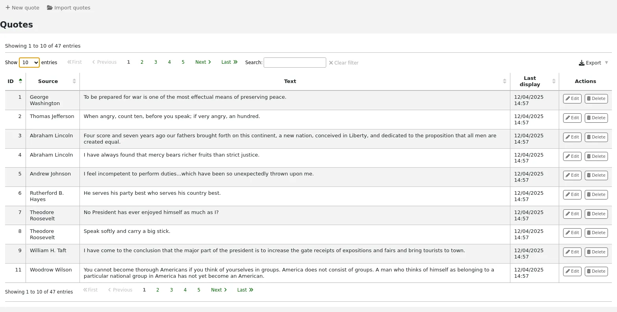Edit the 'No President has ever enjoyed' quote
Screen dimensions: 617x312
click(572, 214)
